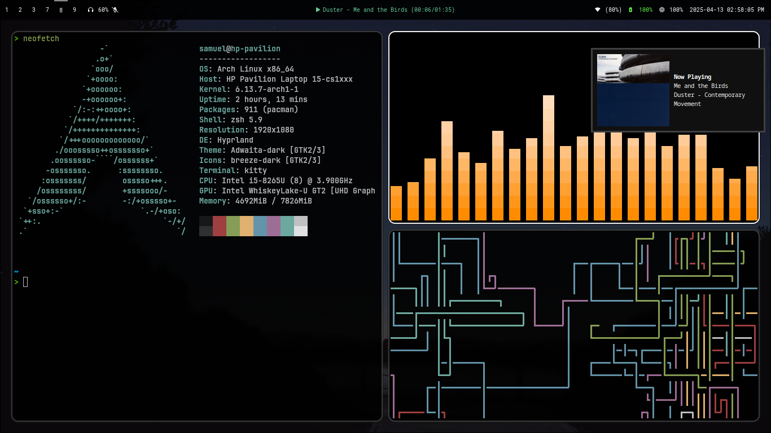The image size is (771, 433).
Task: Click the Shell: zsh 5.9 line
Action: click(x=231, y=120)
